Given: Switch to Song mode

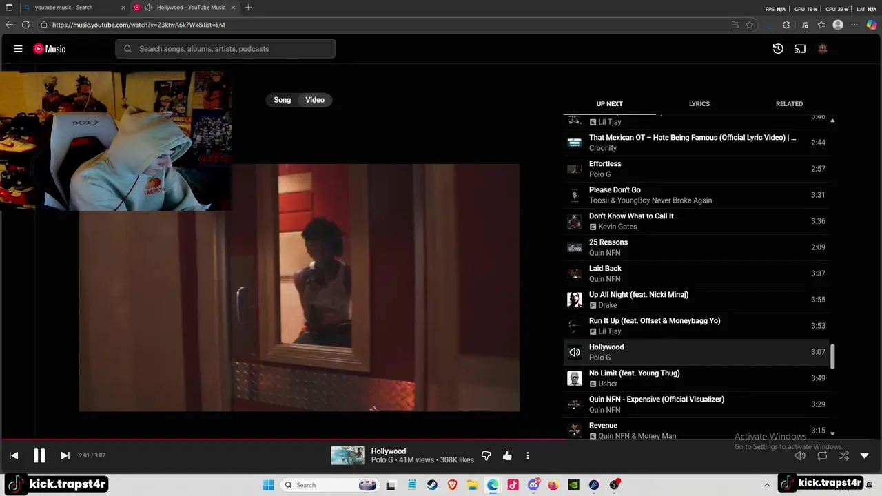Looking at the screenshot, I should point(283,100).
